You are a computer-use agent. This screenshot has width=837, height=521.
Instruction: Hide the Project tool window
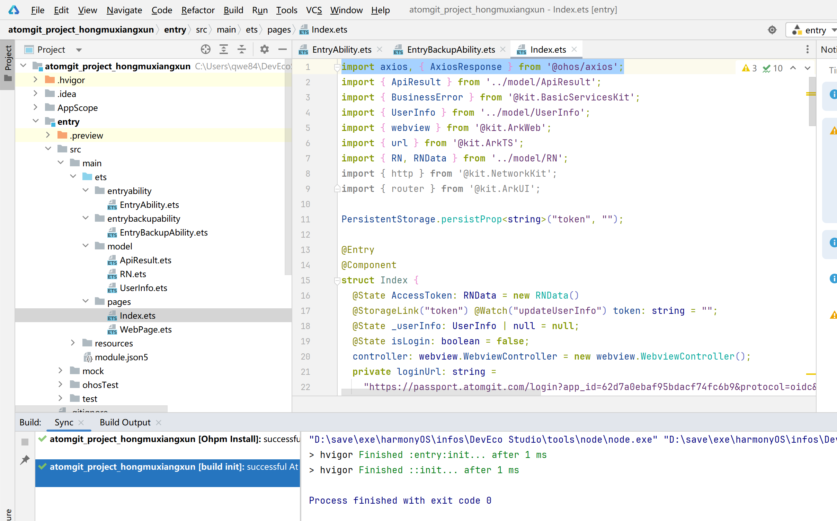282,49
